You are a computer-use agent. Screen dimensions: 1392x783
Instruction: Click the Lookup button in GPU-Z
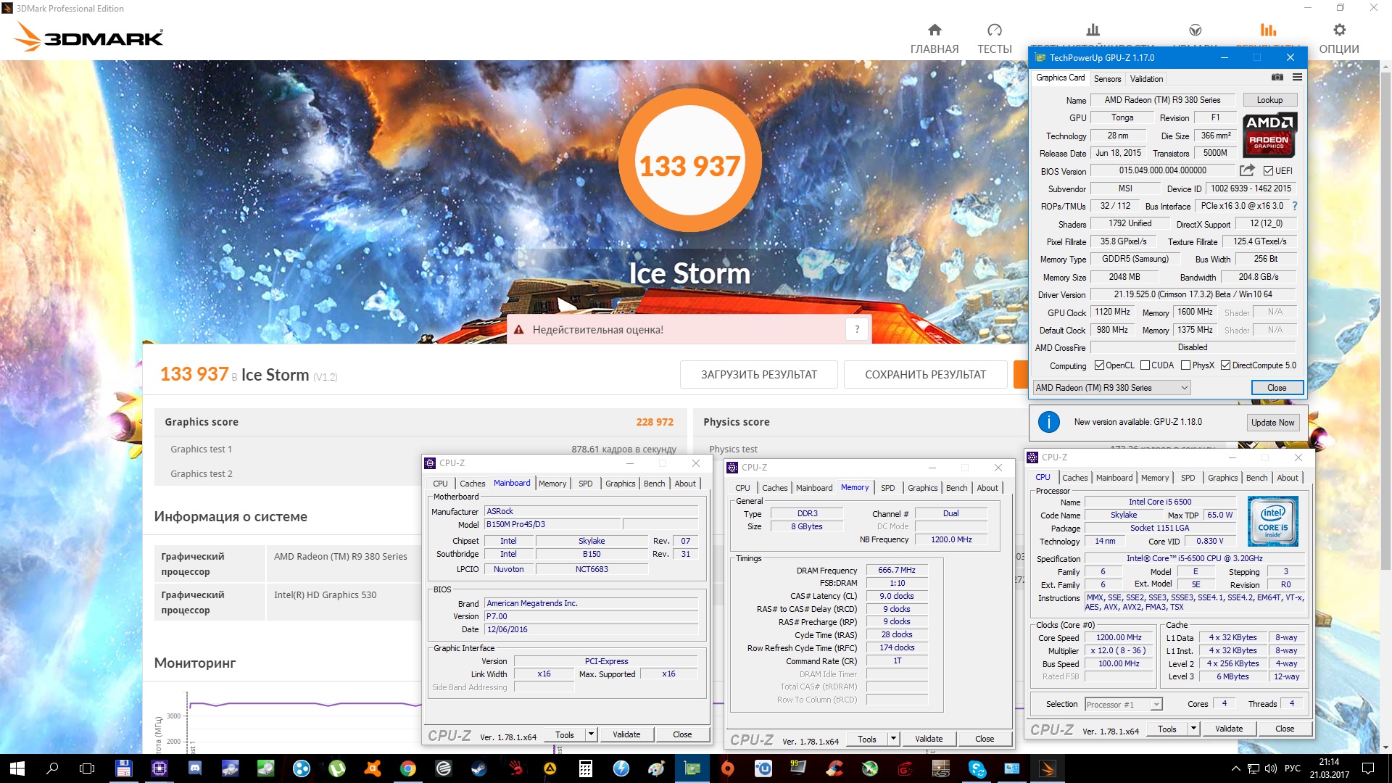click(1269, 100)
